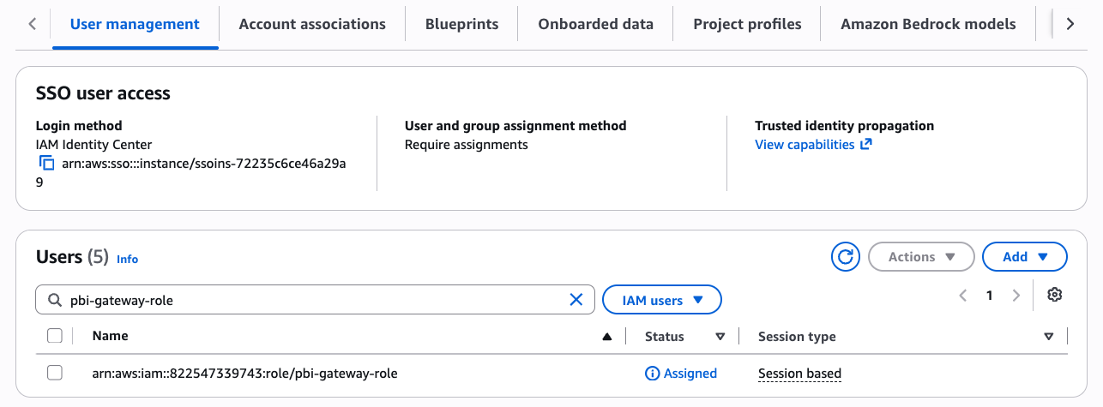Sort users by the Name arrow
This screenshot has width=1103, height=407.
tap(607, 337)
